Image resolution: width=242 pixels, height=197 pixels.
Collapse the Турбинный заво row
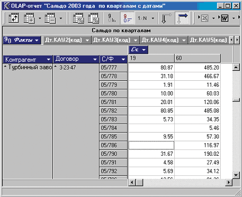[5, 67]
